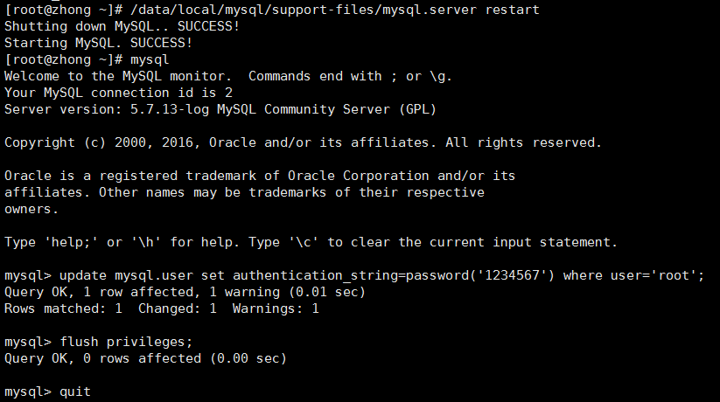Click the 'quit' command at mysql prompt
720x402 pixels.
point(75,392)
